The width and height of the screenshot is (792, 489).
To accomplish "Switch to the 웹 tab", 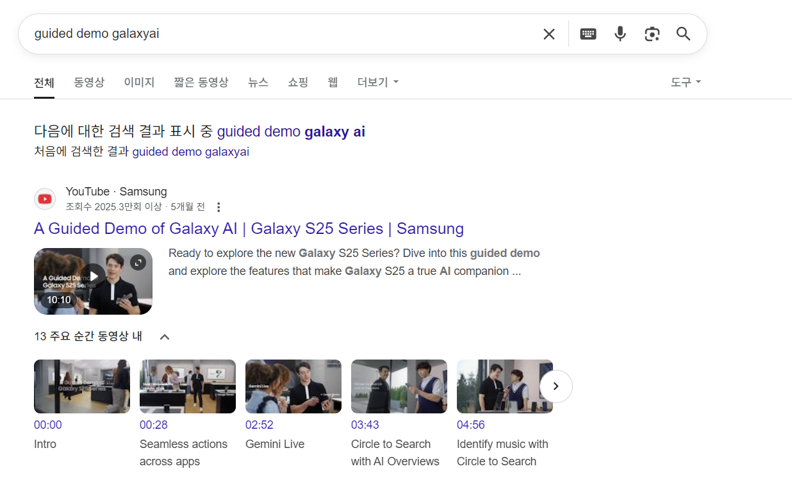I will (333, 82).
